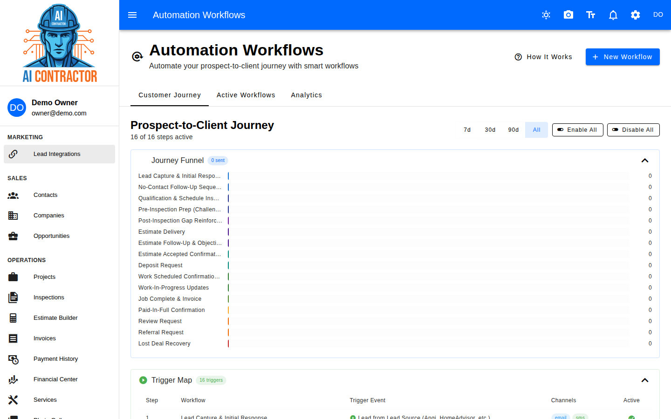Switch to the Customer Journey tab
671x419 pixels.
tap(170, 95)
